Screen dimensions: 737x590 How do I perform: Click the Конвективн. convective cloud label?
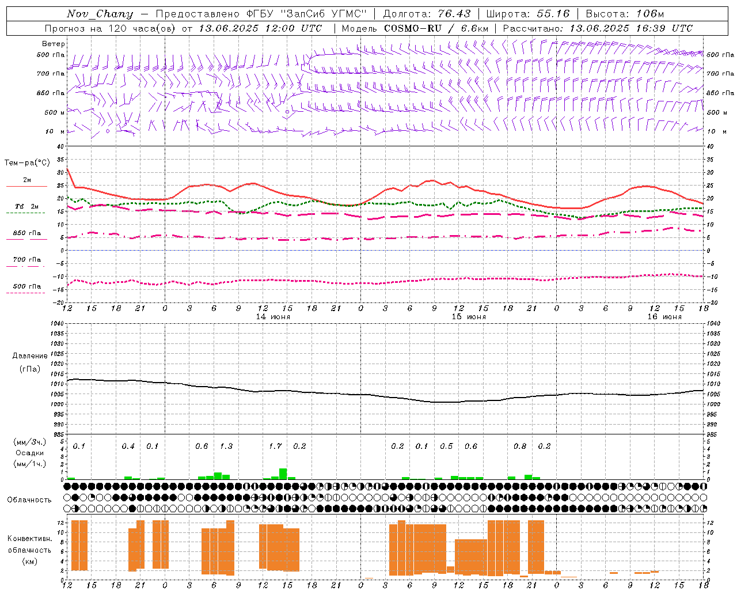(30, 539)
